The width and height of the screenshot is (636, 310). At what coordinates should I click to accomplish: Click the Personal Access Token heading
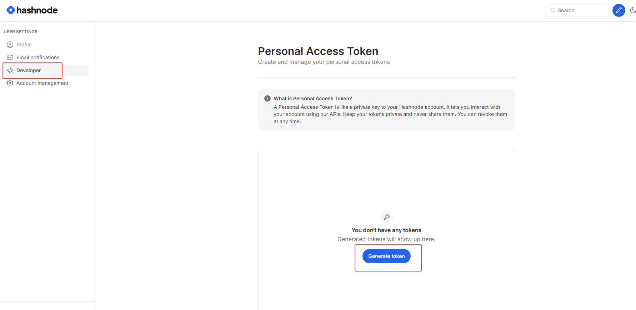[318, 51]
